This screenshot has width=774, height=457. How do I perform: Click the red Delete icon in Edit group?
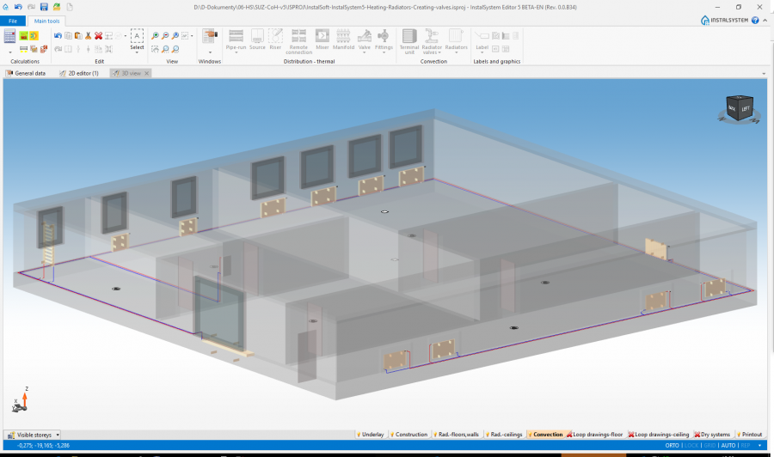point(99,35)
